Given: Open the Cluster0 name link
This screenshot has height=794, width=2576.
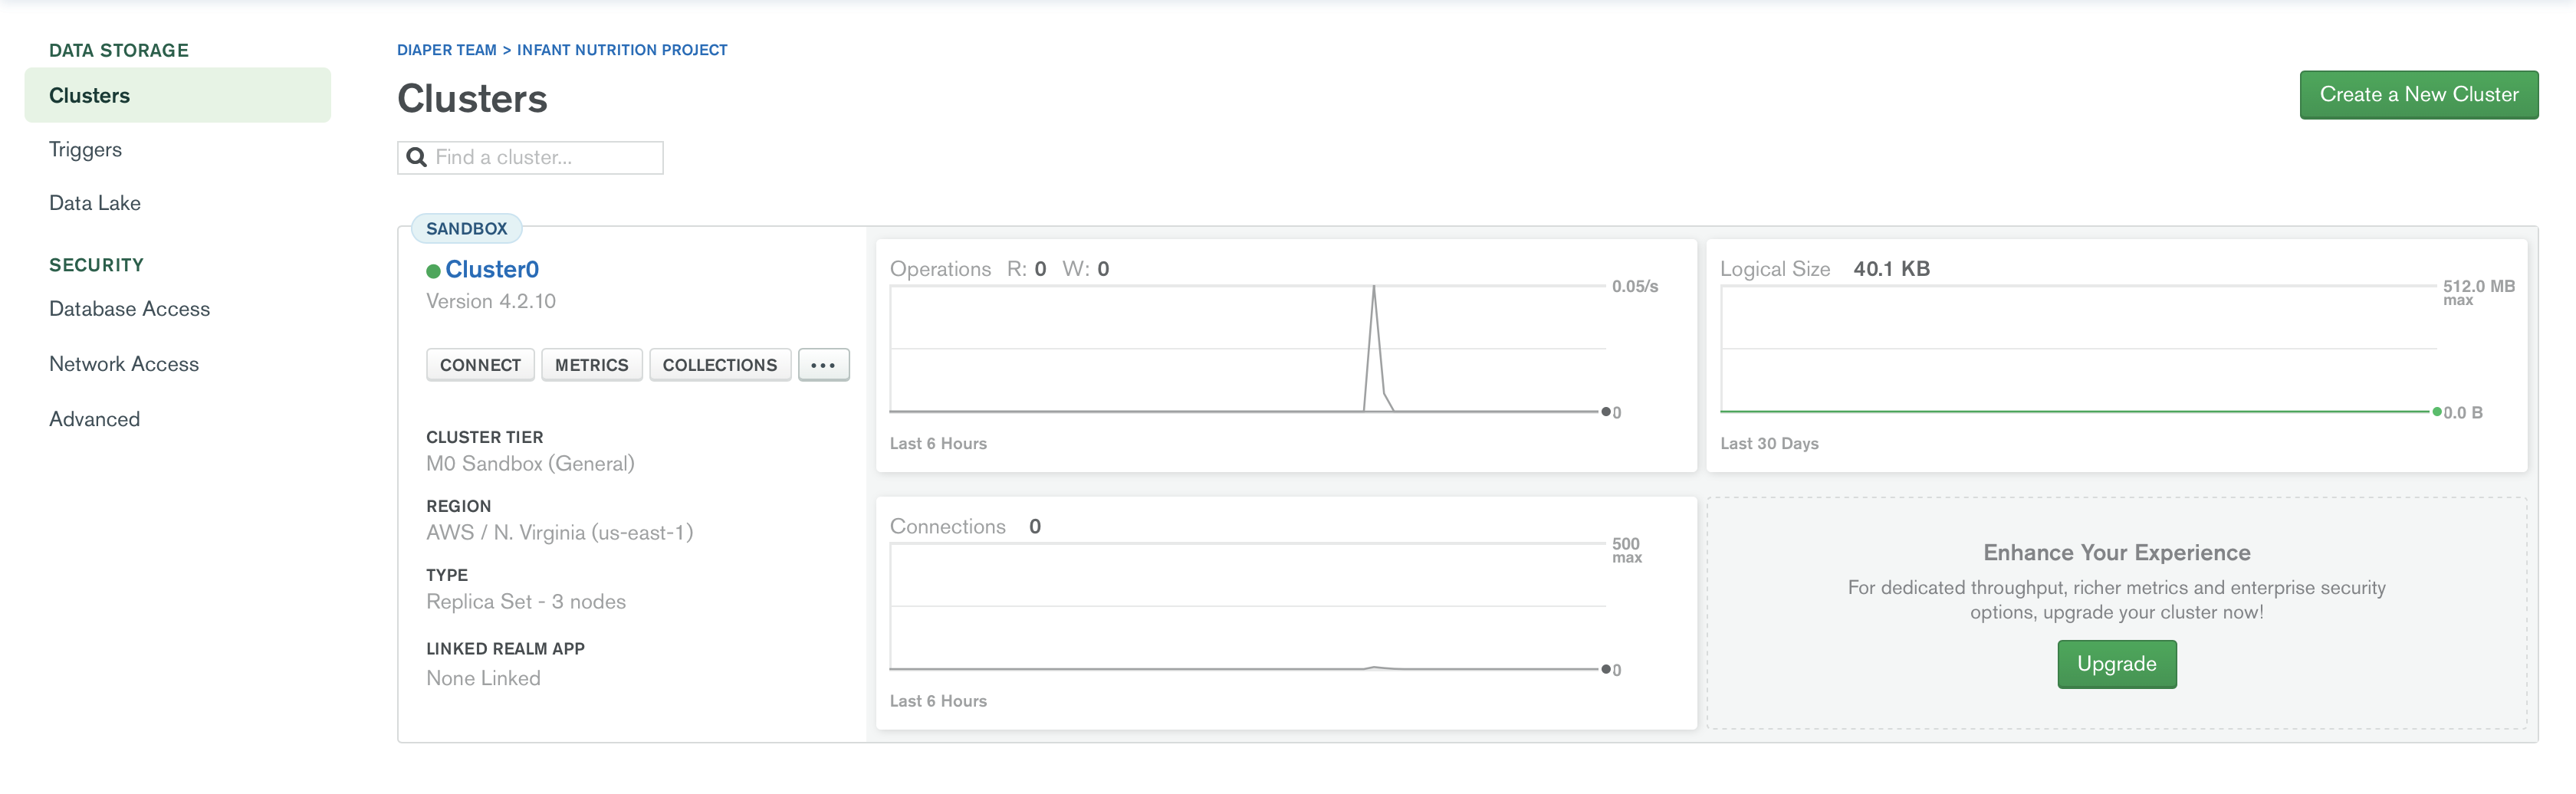Looking at the screenshot, I should 492,270.
